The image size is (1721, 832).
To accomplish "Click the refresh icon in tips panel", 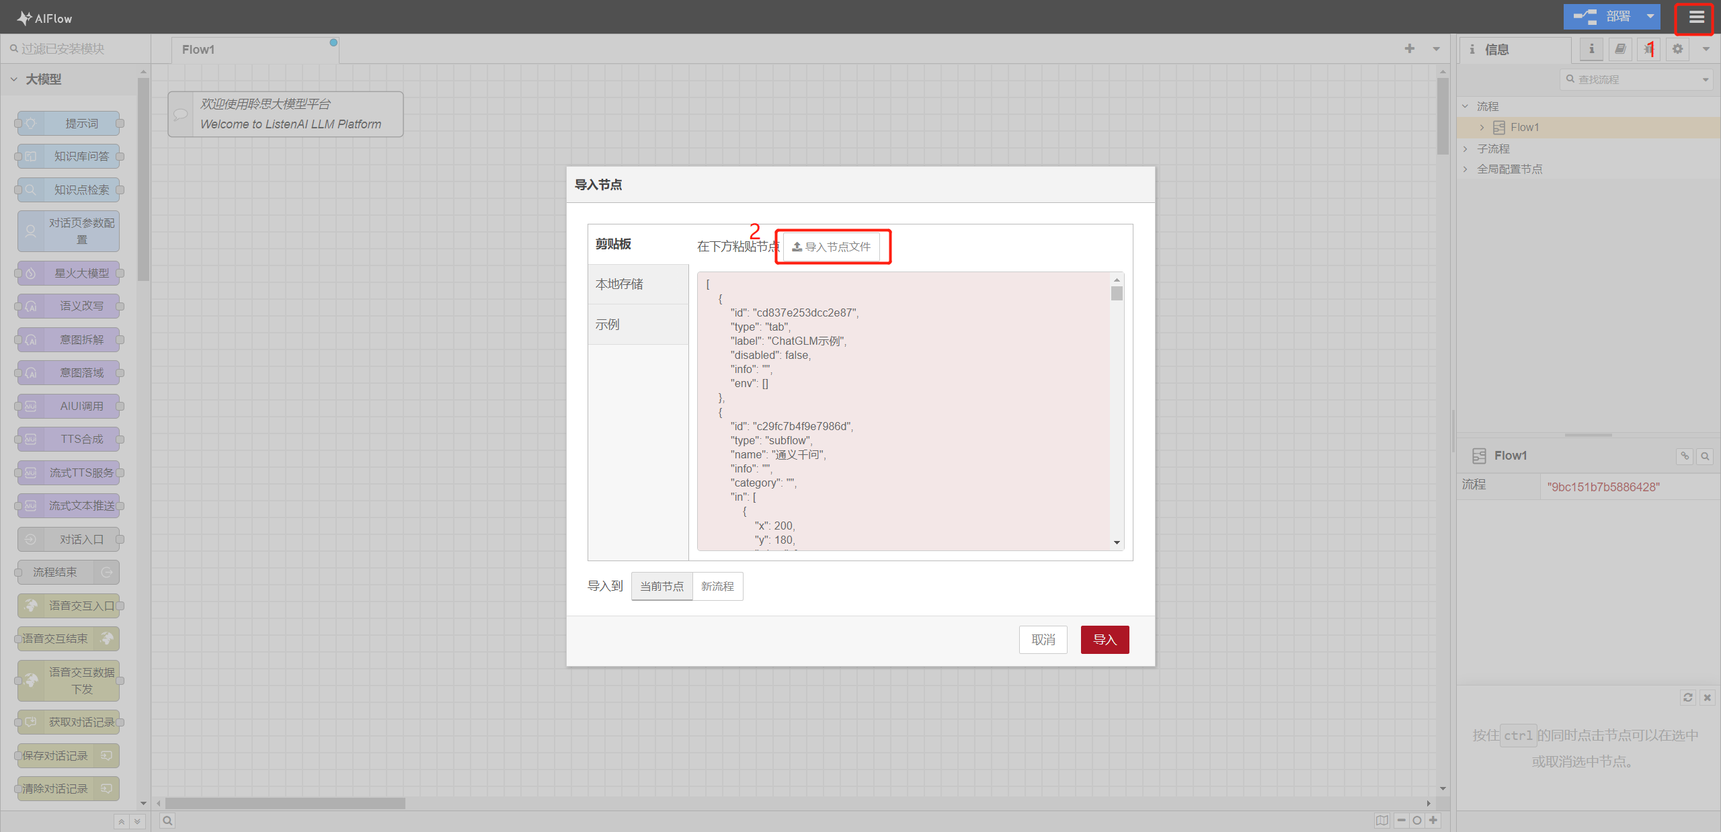I will pyautogui.click(x=1687, y=698).
